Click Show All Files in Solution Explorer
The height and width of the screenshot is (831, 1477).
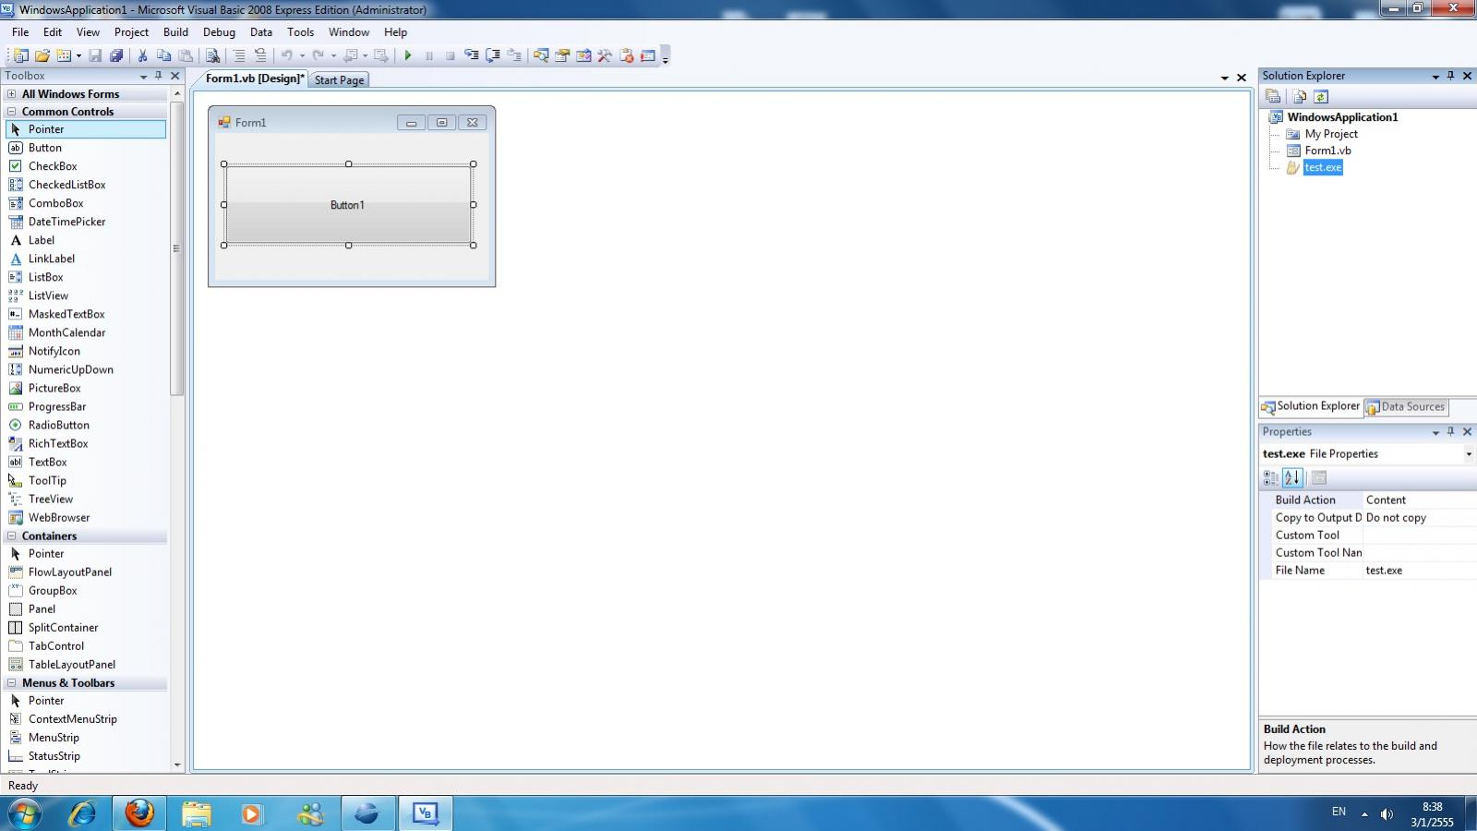click(x=1300, y=96)
